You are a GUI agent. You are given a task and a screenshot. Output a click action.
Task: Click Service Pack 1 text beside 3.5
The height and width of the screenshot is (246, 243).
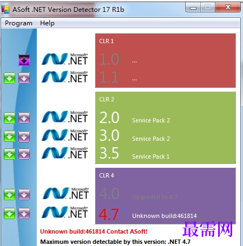click(x=151, y=156)
